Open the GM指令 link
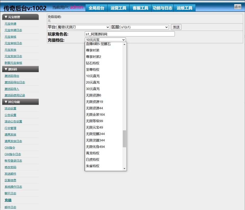 (x=10, y=147)
